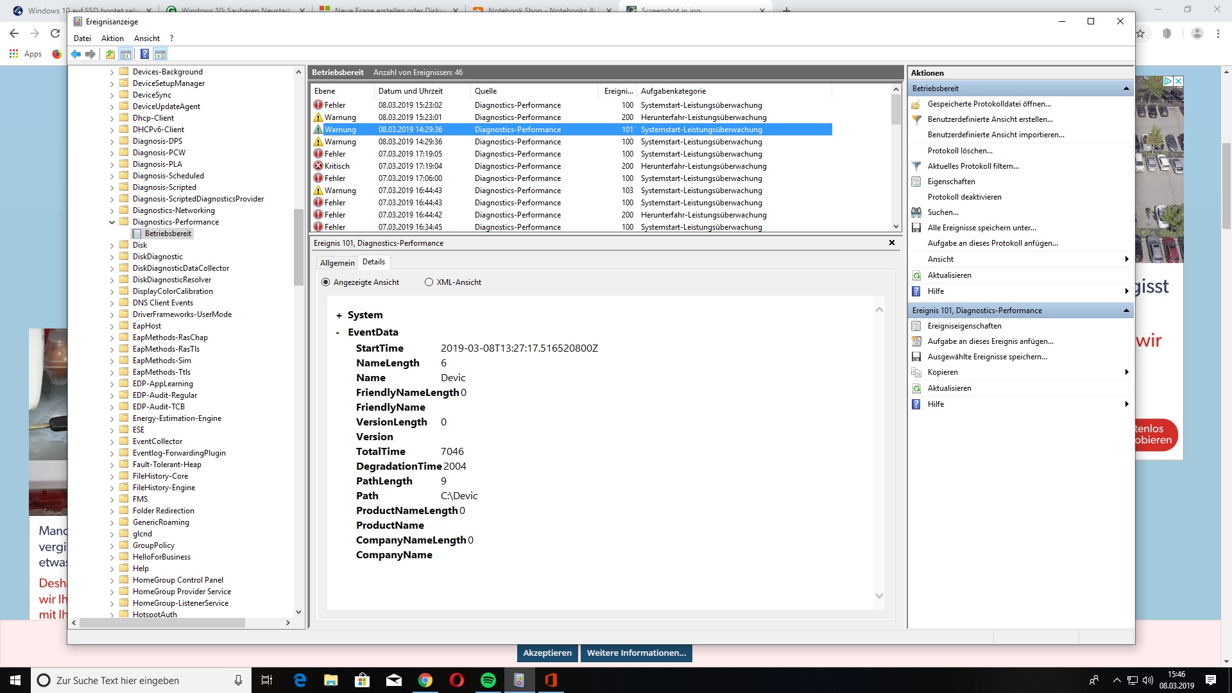This screenshot has height=693, width=1232.
Task: Click the tree pane vertical scrollbar thumb
Action: click(298, 247)
